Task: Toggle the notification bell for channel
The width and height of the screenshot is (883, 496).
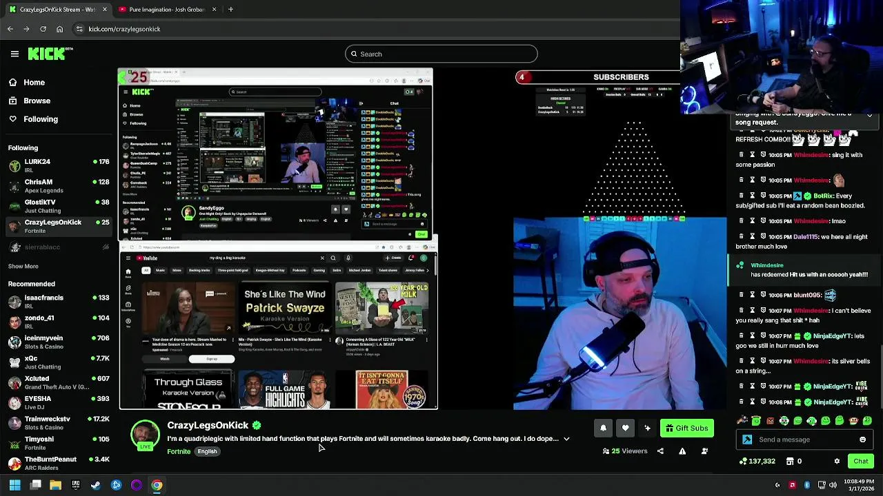Action: [x=603, y=428]
